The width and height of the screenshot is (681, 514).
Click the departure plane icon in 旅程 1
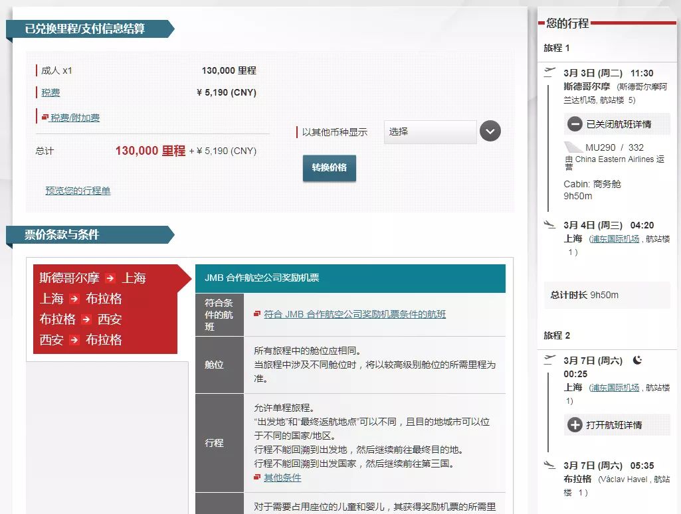coord(549,71)
